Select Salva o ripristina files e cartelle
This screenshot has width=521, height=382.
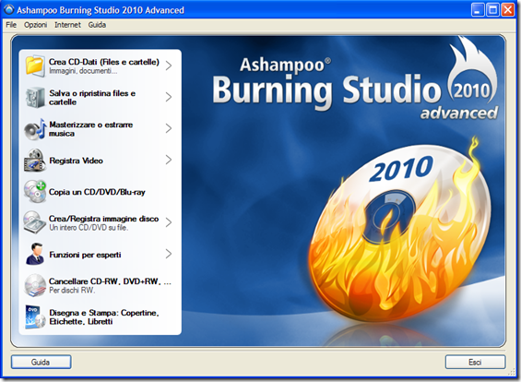click(92, 98)
